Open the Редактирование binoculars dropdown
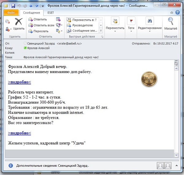Screen dimensions: 184x175 pyautogui.click(x=150, y=25)
